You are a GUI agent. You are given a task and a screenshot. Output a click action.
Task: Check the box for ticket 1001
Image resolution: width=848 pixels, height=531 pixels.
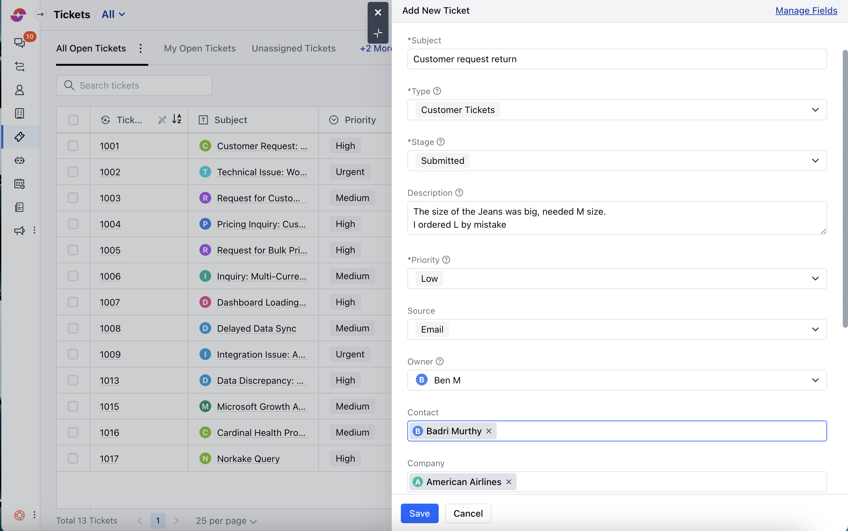click(x=73, y=146)
